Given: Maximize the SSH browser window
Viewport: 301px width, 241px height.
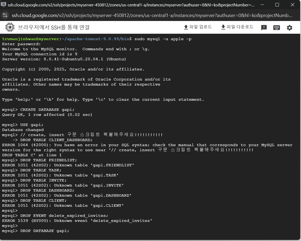Looking at the screenshot, I should pyautogui.click(x=277, y=5).
